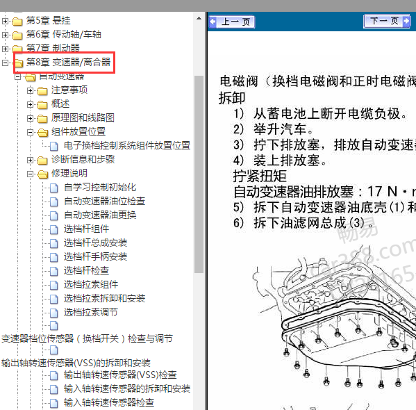Go to next page with 下一页 button
This screenshot has width=416, height=410.
388,21
